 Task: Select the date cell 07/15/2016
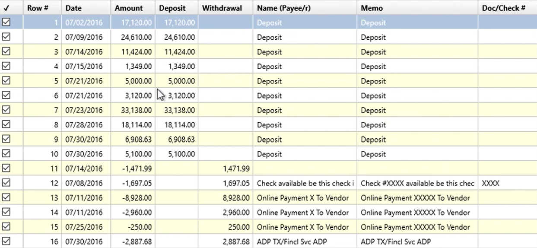coord(86,67)
